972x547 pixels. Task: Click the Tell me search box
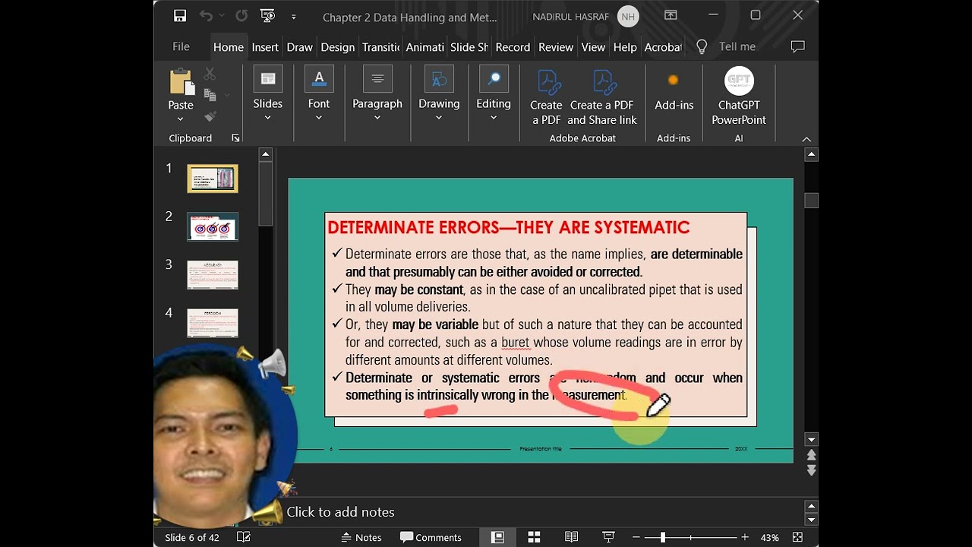(737, 47)
